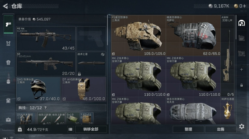Viewport: 249px width, 139px height.
Task: Click the 转移全部 button
Action: (91, 129)
